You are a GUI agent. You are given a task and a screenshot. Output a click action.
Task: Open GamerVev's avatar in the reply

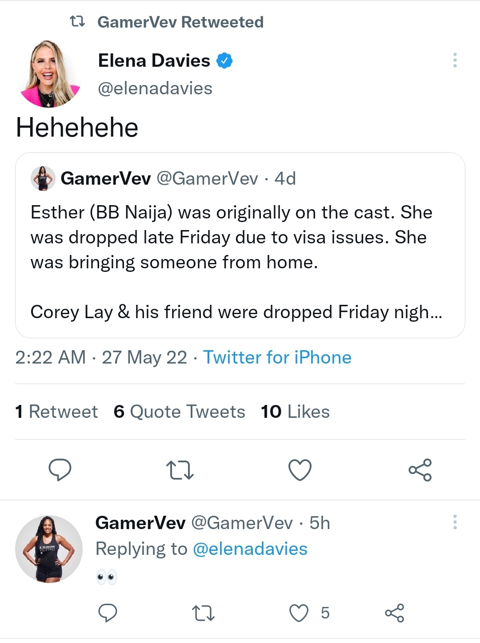point(49,549)
